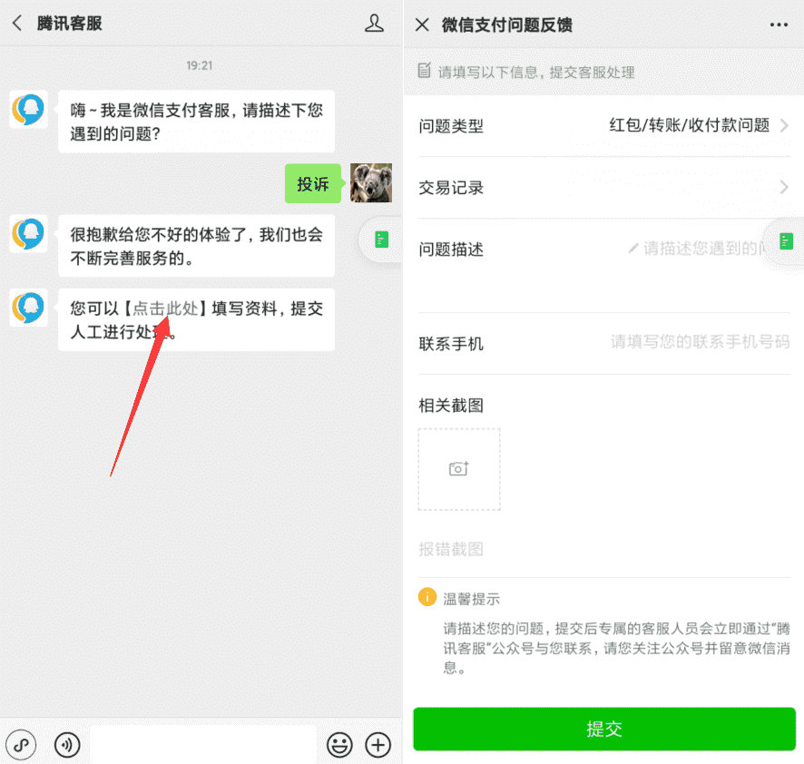Tap the orange 温馨提示 info icon
The image size is (804, 764).
click(x=427, y=597)
